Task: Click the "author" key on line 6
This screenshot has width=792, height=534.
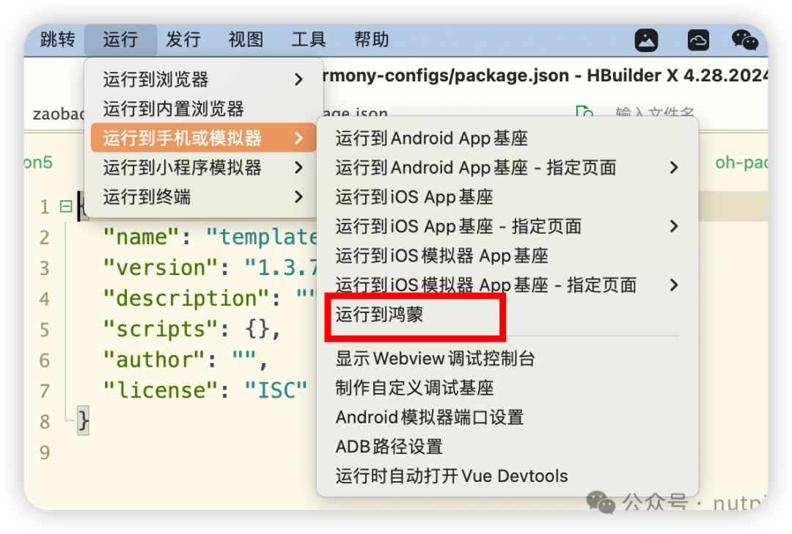Action: (153, 360)
